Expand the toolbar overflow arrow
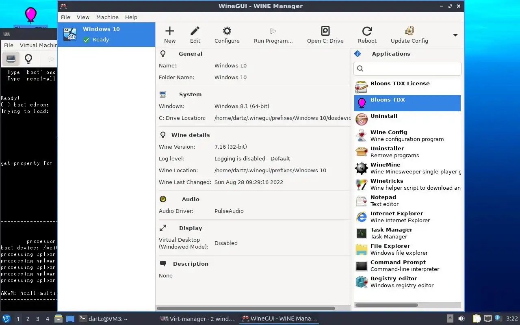The height and width of the screenshot is (325, 520). [x=455, y=35]
